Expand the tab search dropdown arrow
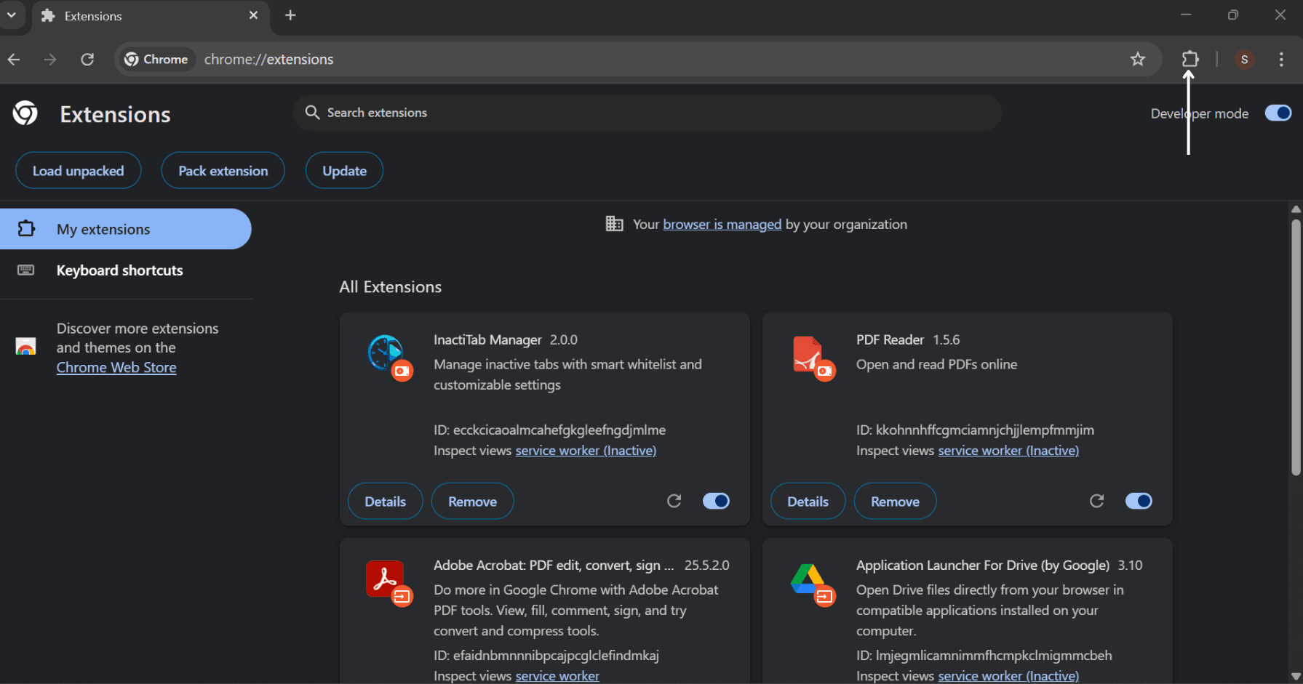 click(x=12, y=15)
